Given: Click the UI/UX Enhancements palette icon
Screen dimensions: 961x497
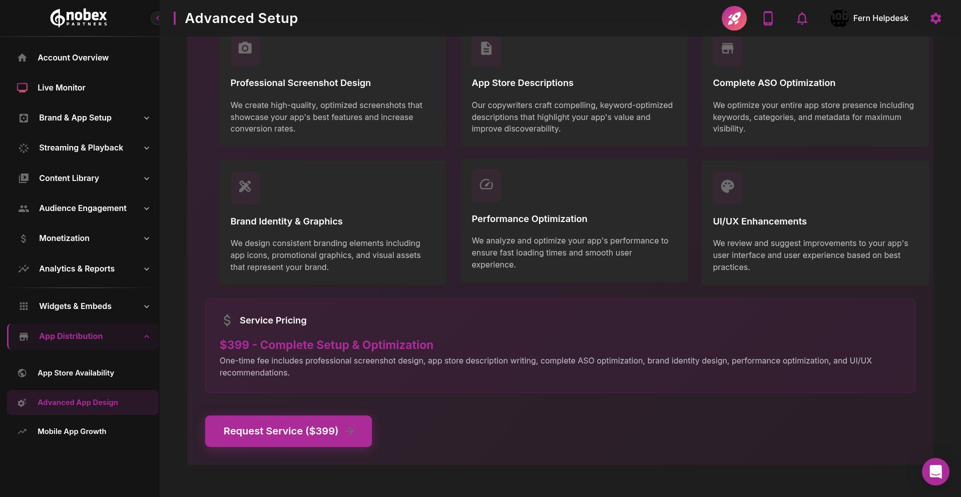Looking at the screenshot, I should point(727,187).
